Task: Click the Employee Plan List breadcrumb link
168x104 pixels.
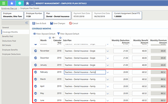Action: (x=9, y=8)
